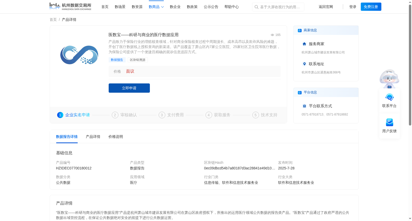Focus the search input field

[278, 7]
